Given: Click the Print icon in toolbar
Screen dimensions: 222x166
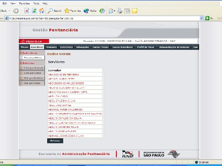Looking at the screenshot, I should tap(120, 11).
